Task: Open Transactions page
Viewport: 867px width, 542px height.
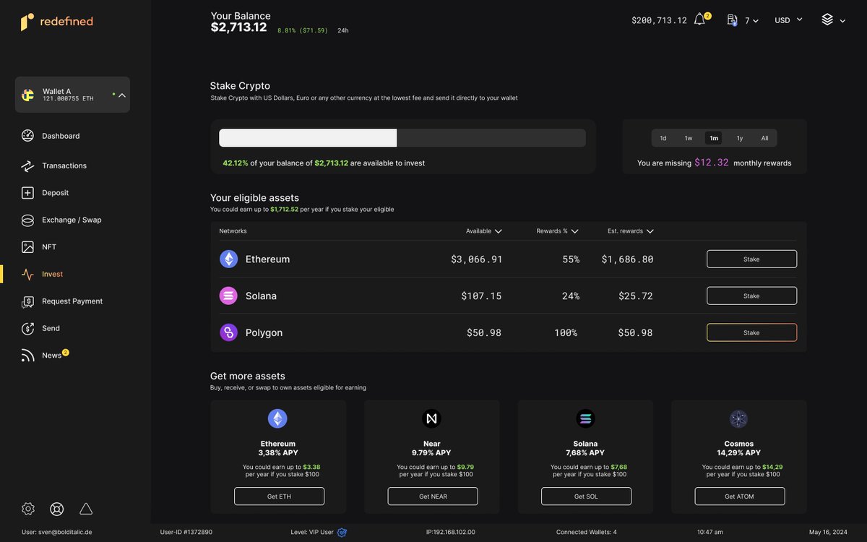Action: 64,165
